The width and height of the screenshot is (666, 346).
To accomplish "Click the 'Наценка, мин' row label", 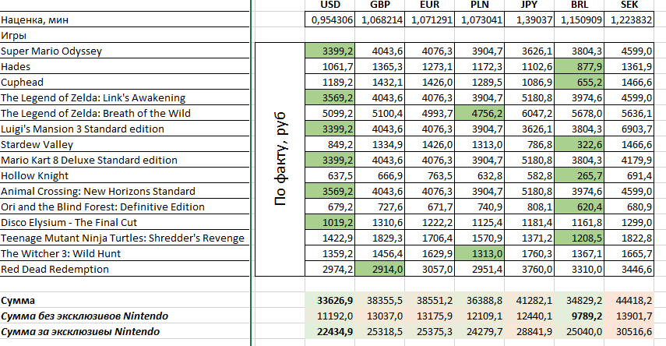I will click(x=125, y=19).
